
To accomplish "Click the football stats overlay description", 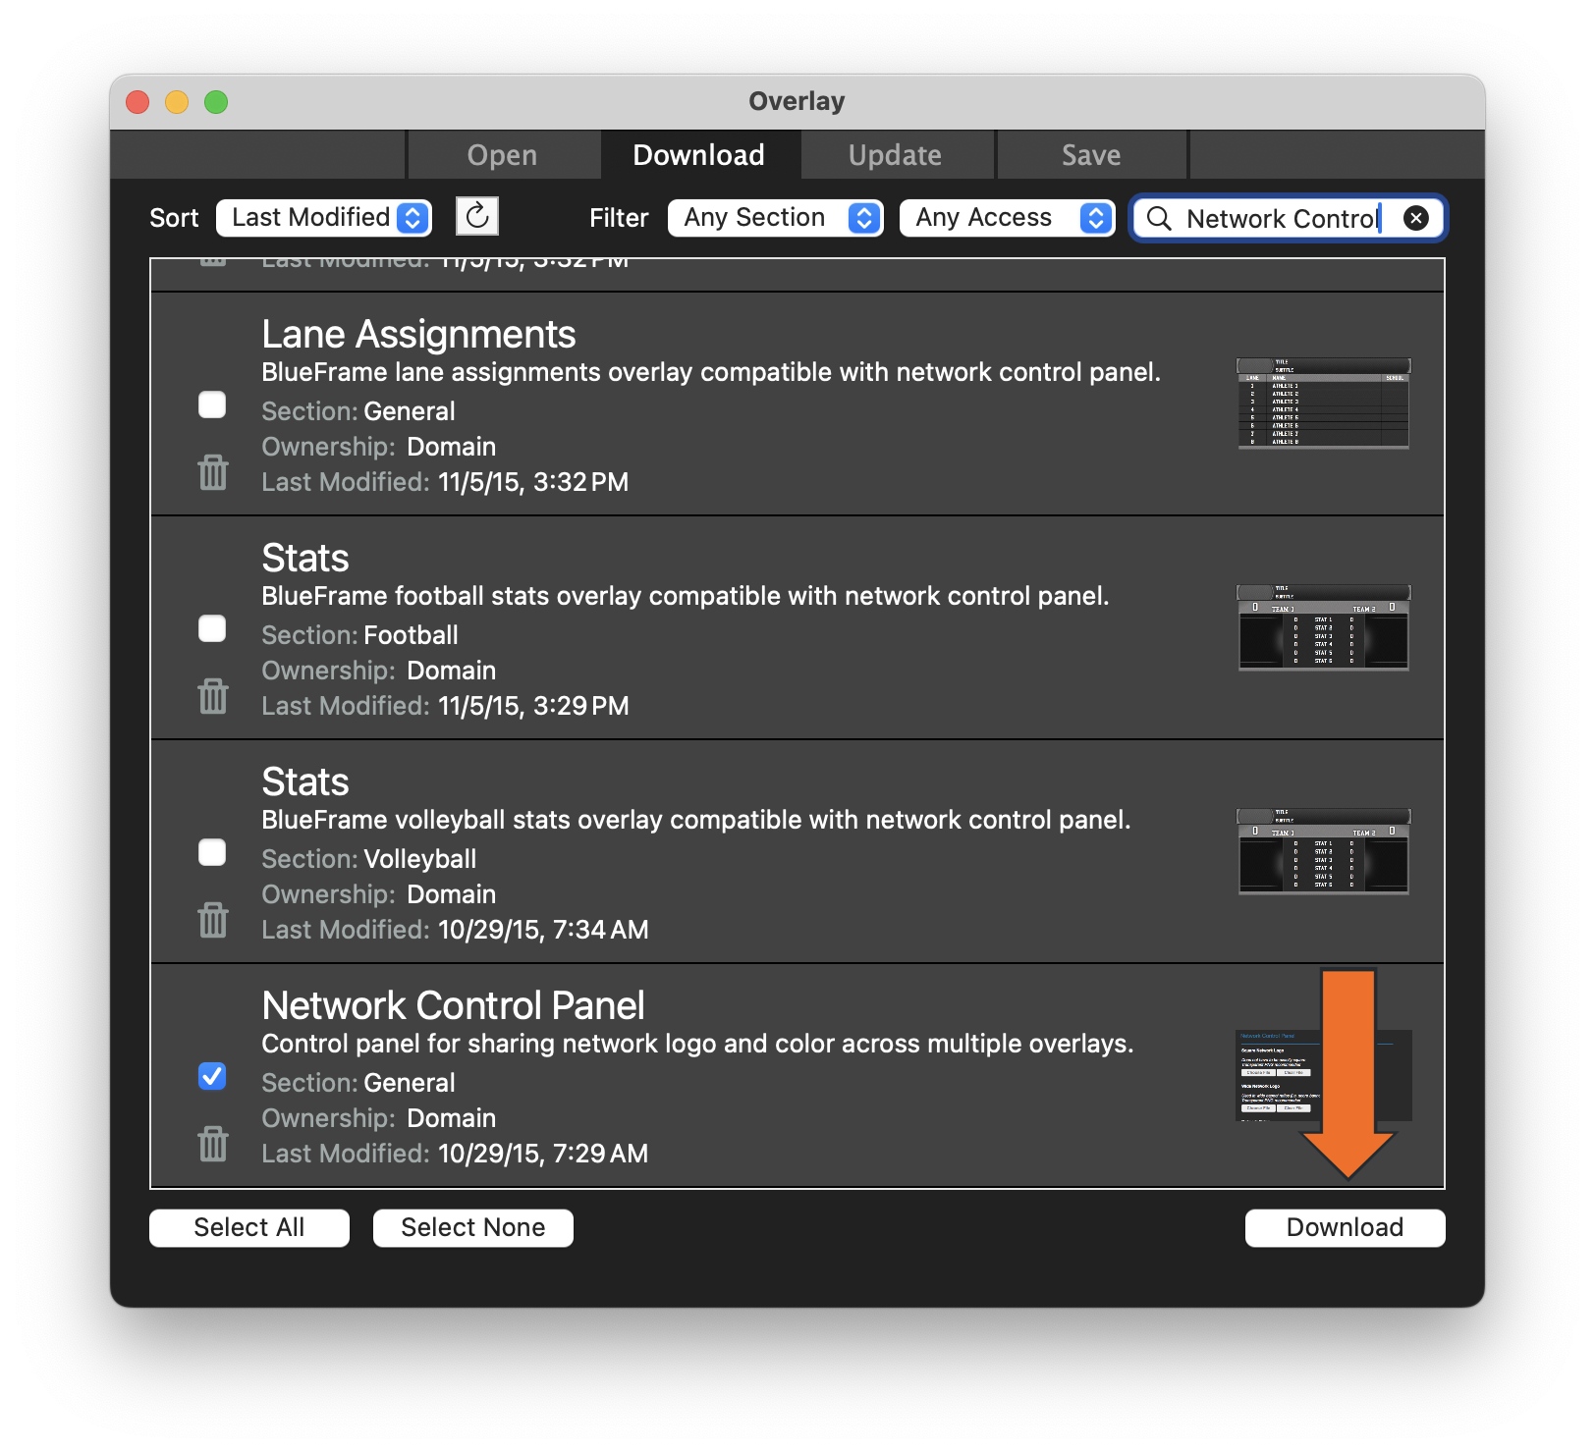I will pos(685,596).
